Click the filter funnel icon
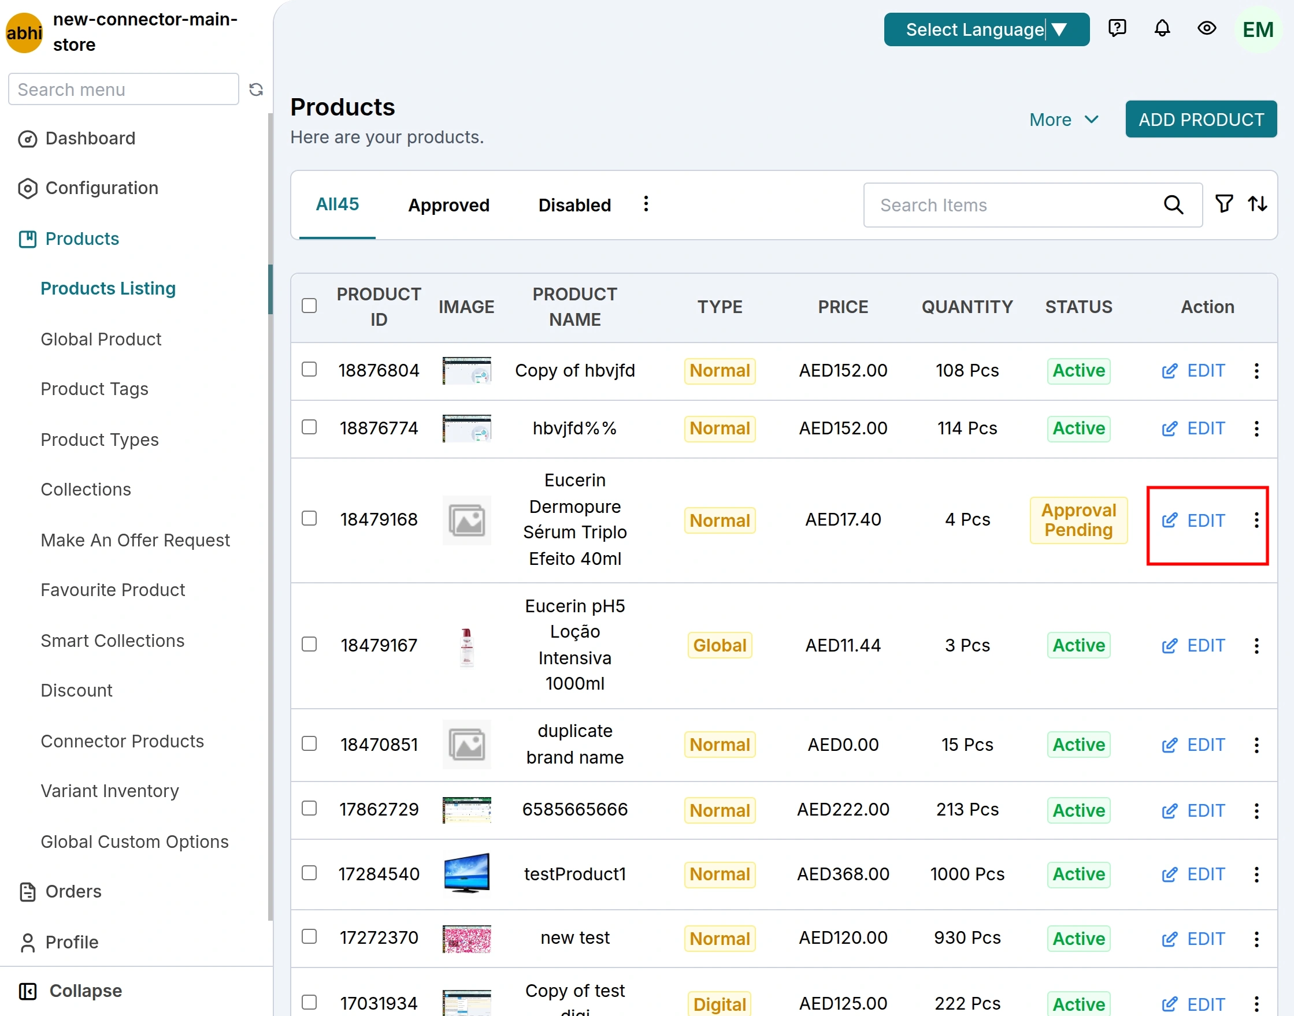The height and width of the screenshot is (1016, 1294). coord(1223,204)
